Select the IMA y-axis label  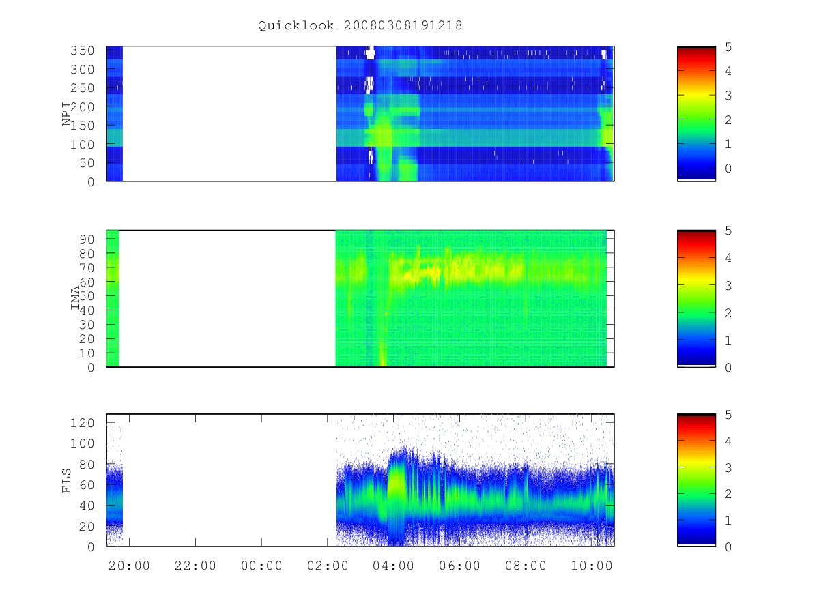click(76, 297)
